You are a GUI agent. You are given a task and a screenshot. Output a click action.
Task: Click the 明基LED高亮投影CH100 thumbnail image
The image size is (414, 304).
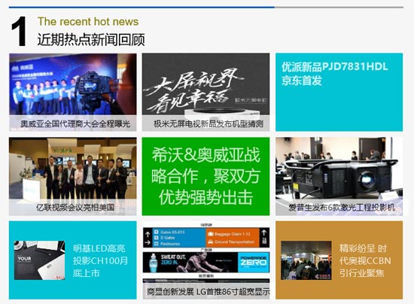pyautogui.click(x=39, y=260)
